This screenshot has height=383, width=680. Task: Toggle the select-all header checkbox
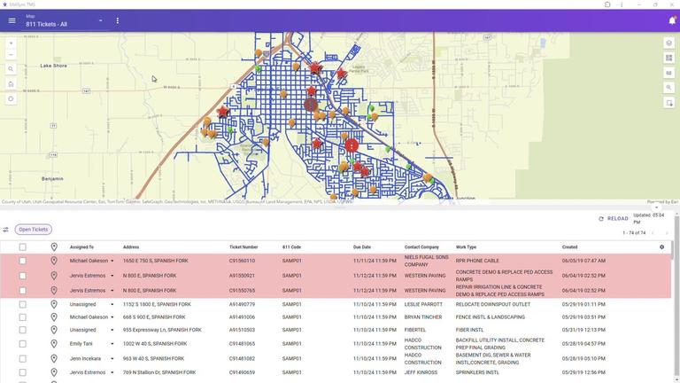click(x=23, y=247)
